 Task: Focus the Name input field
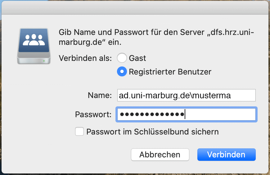coord(187,95)
